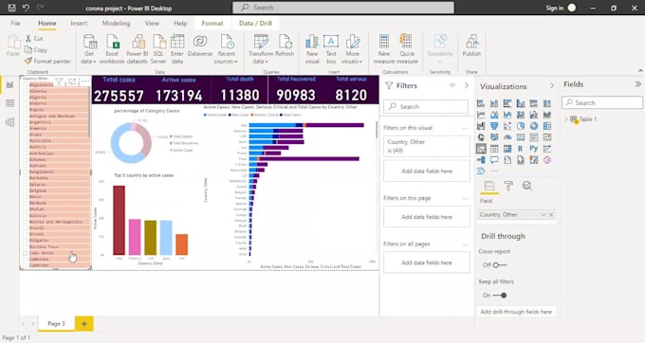The image size is (645, 343).
Task: Switch to Data view in left sidebar
Action: pyautogui.click(x=9, y=103)
